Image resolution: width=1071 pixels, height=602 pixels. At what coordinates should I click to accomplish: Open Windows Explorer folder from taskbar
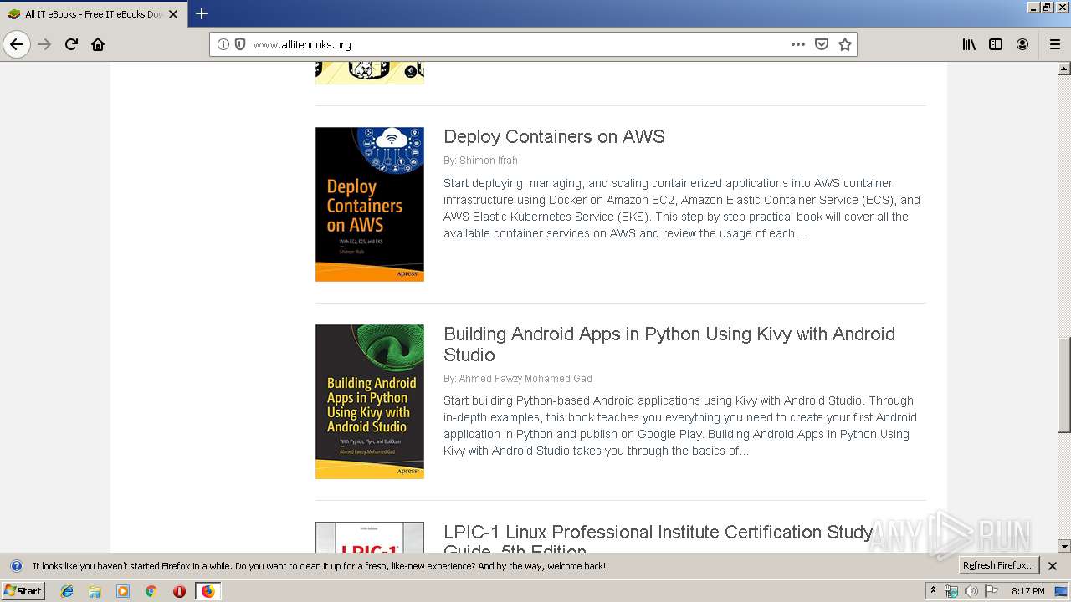point(95,591)
